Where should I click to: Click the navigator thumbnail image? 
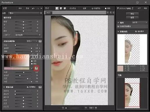tap(132, 93)
